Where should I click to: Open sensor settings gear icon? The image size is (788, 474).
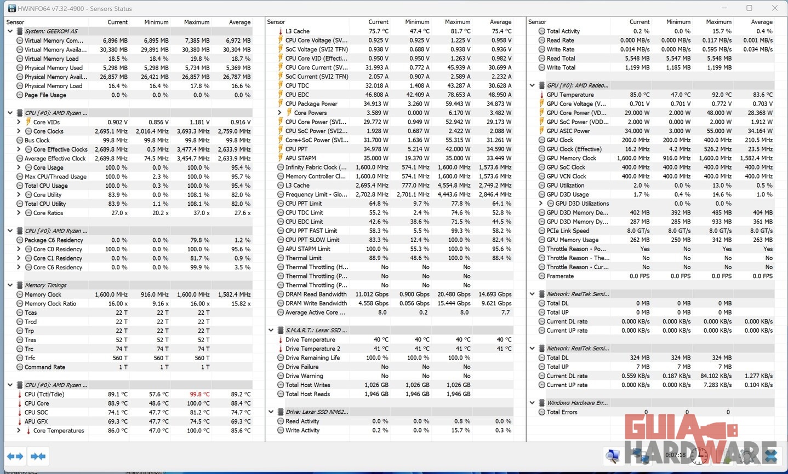pyautogui.click(x=747, y=455)
